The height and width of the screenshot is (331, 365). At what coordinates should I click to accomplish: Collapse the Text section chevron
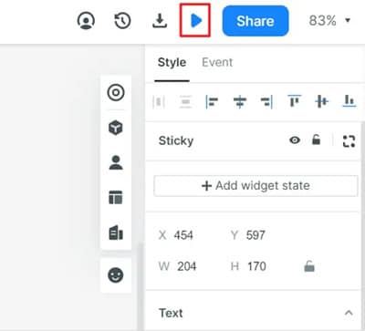[349, 313]
